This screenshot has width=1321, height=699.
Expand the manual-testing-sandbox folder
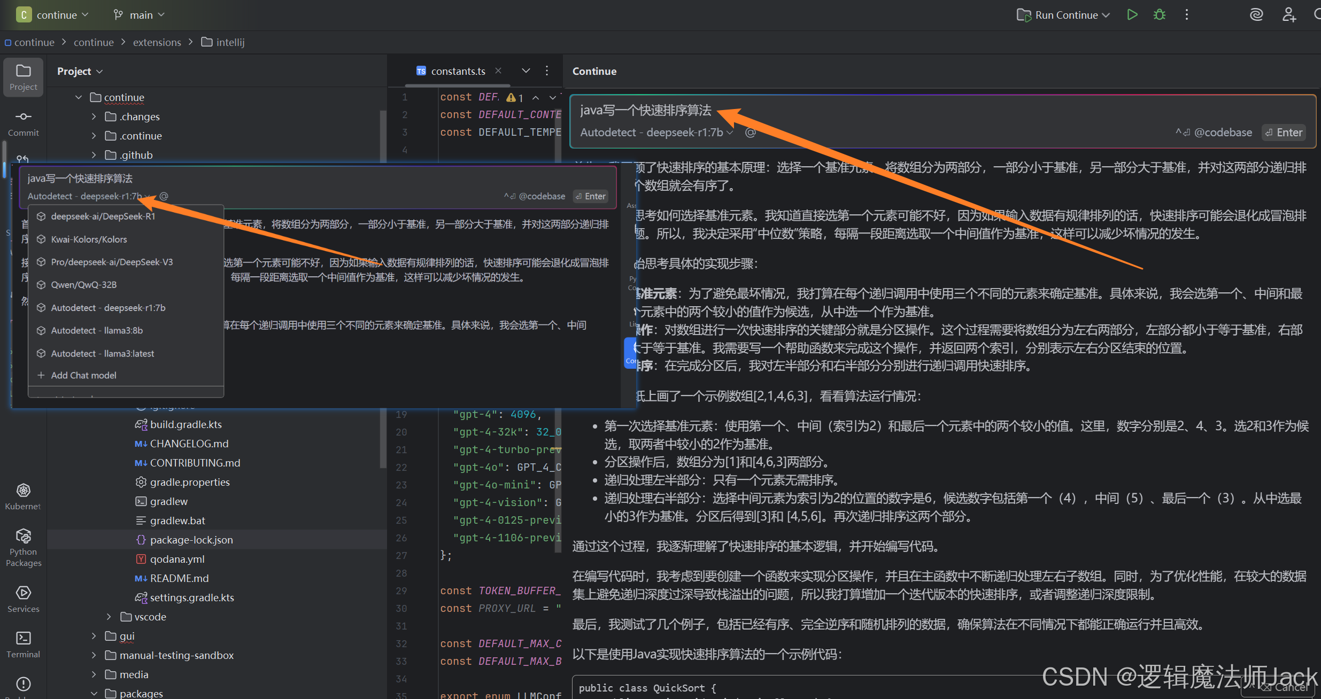coord(94,655)
